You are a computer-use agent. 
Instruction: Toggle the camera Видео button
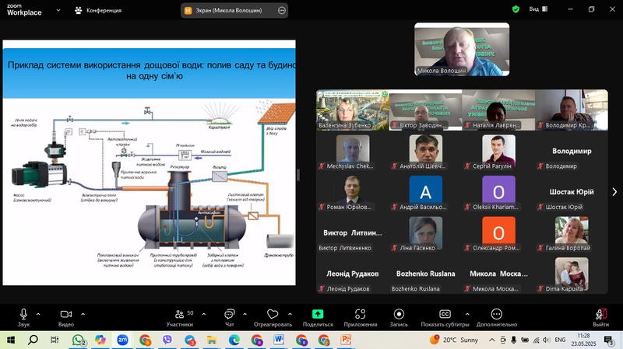(x=66, y=314)
